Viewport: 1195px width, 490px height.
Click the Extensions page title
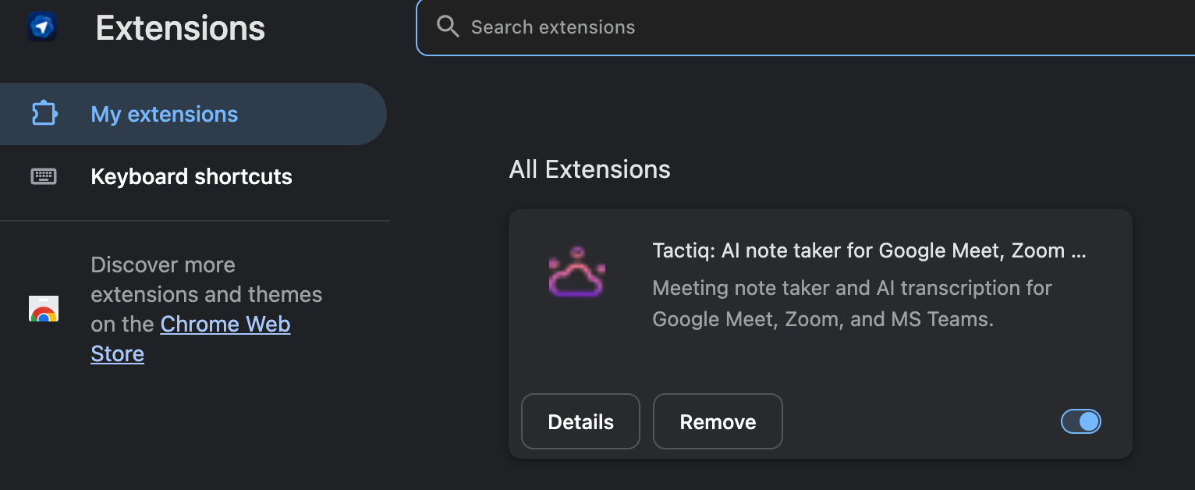[x=180, y=28]
